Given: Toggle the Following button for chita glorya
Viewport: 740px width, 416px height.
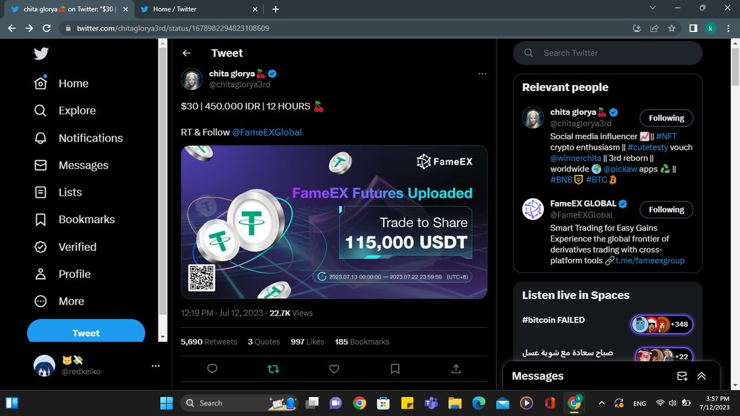Looking at the screenshot, I should (x=666, y=118).
